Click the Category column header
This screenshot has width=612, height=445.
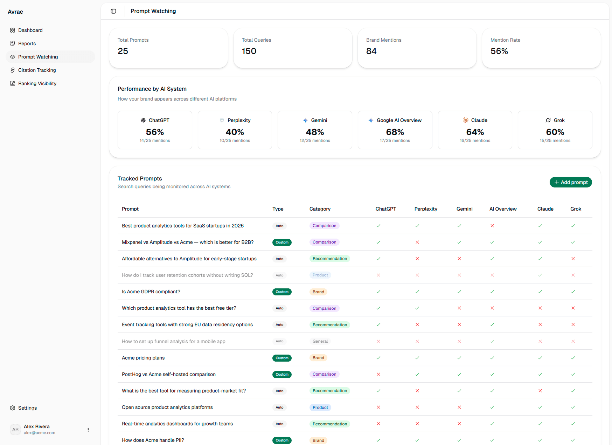[x=320, y=209]
